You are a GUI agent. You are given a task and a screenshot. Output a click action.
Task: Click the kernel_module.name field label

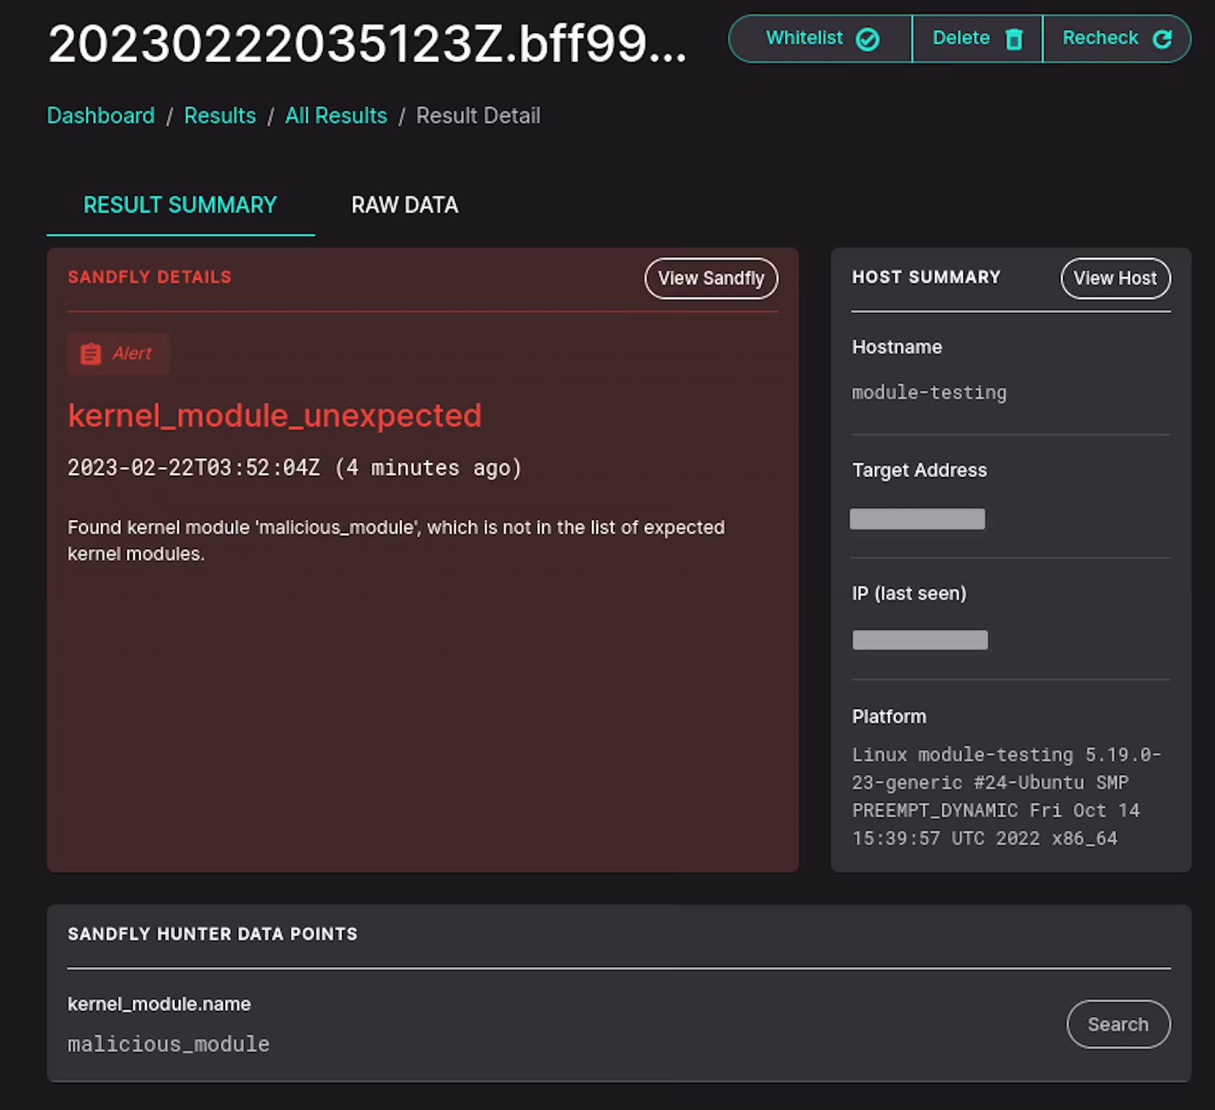click(x=159, y=1004)
